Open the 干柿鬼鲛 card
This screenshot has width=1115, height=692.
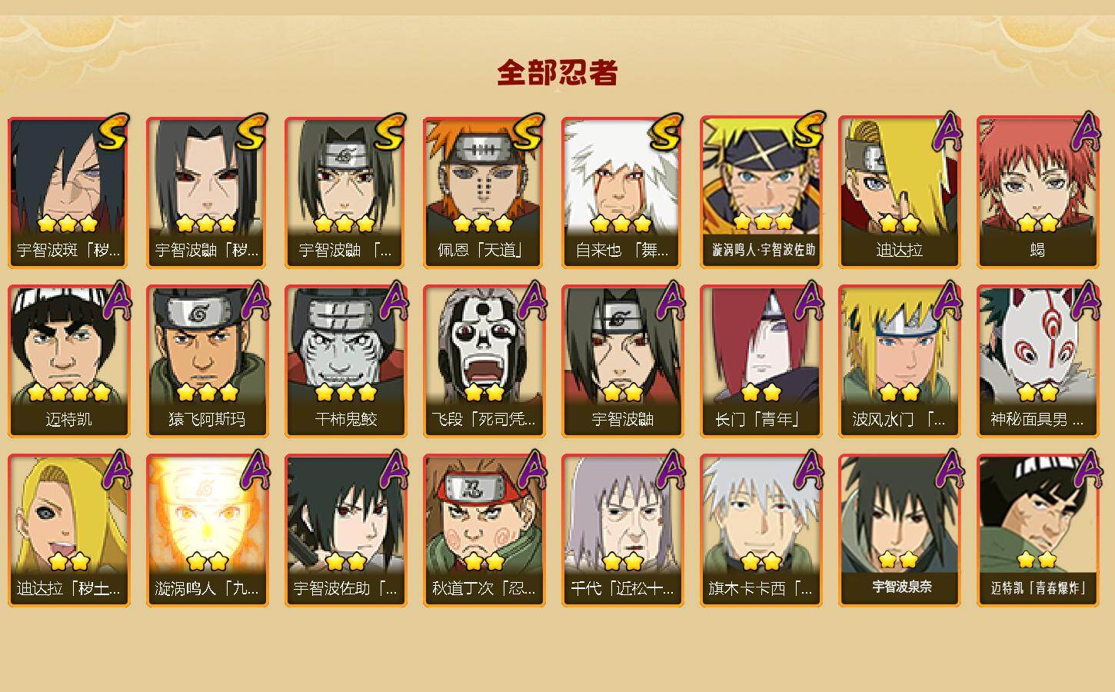pos(345,361)
